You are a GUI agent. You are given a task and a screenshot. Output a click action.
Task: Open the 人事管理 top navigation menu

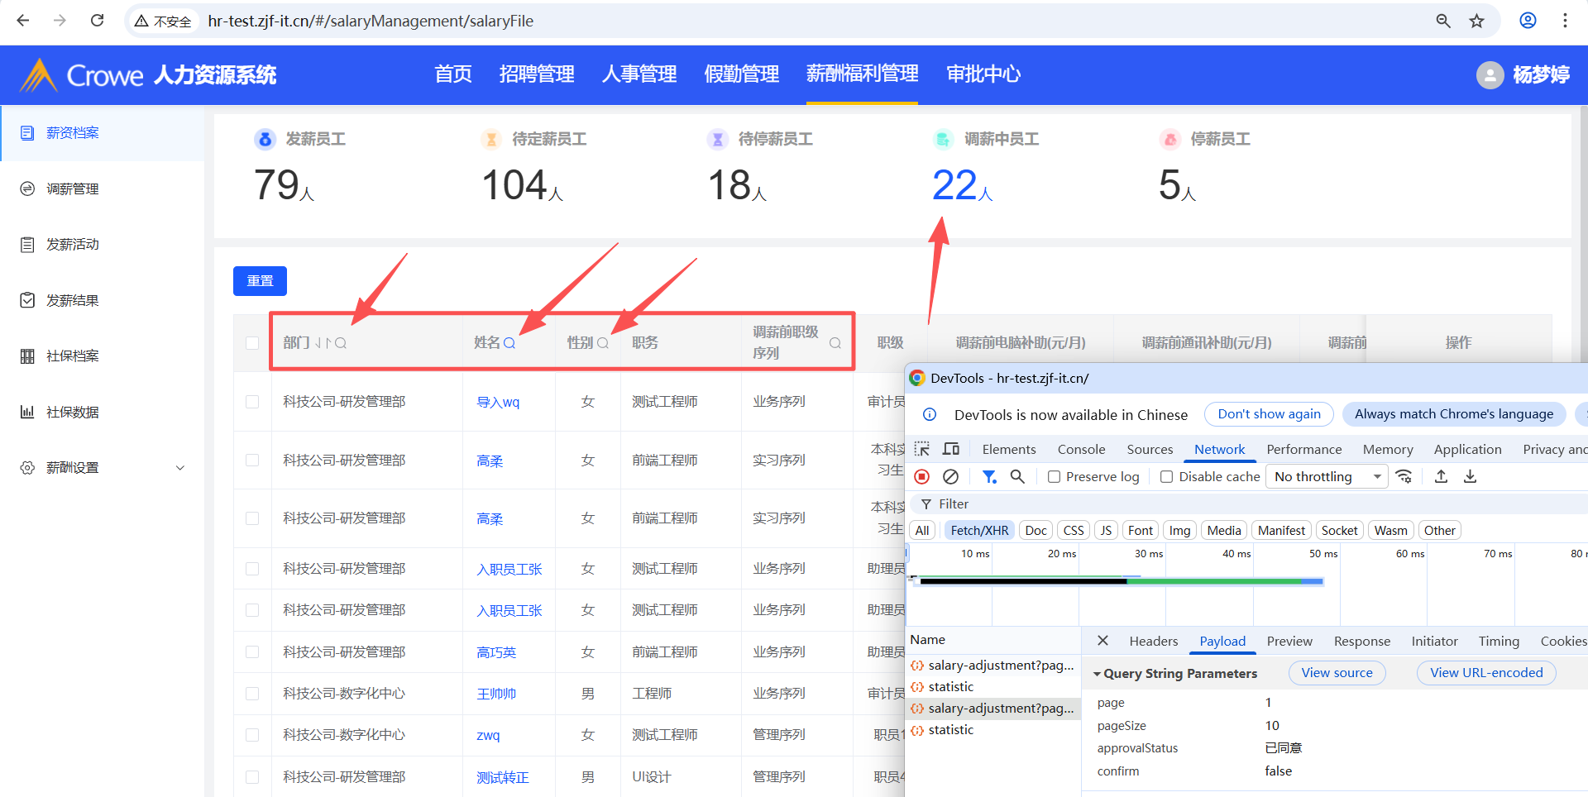[639, 74]
